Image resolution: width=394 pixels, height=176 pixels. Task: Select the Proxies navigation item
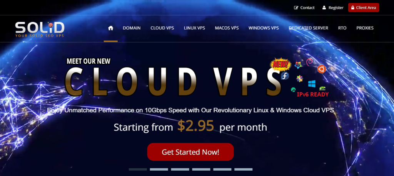(x=365, y=28)
